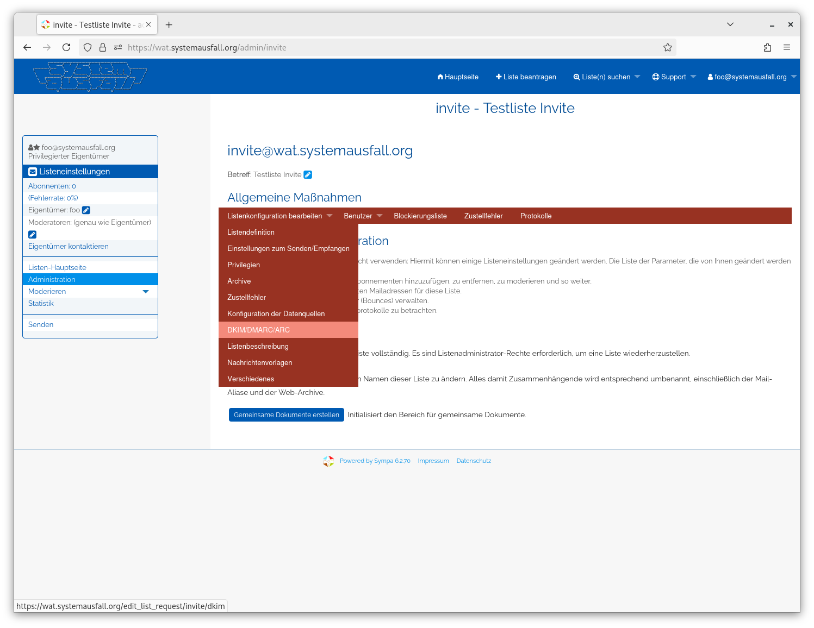The height and width of the screenshot is (628, 814).
Task: Click the site security padlock icon
Action: pos(103,47)
